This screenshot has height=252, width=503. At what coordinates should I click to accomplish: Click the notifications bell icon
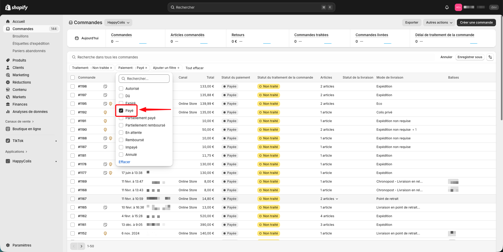[447, 7]
